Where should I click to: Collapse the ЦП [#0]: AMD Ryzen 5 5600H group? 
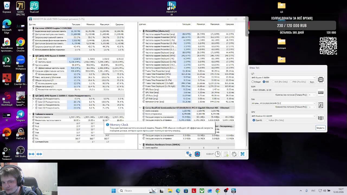click(30, 56)
